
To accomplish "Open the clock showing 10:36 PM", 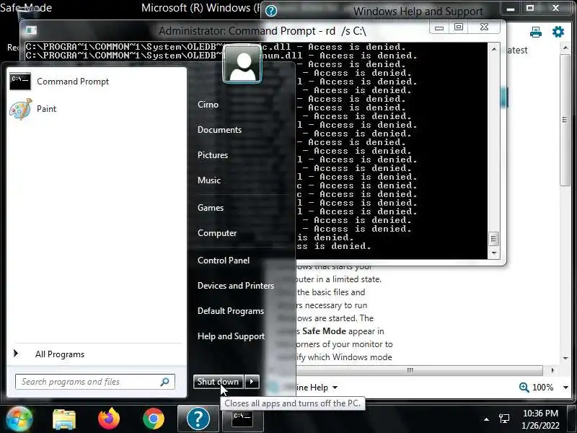I will pyautogui.click(x=540, y=413).
